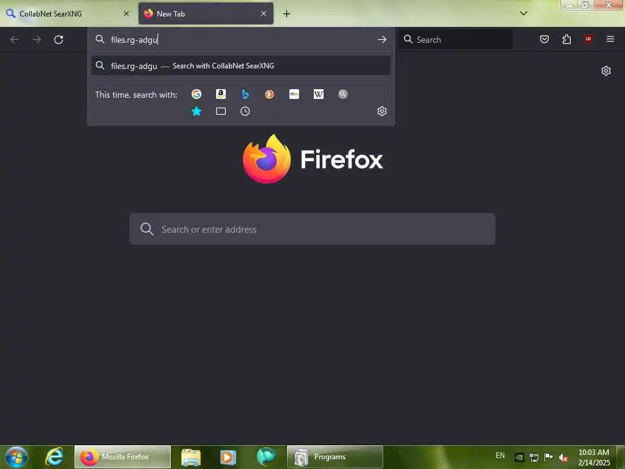
Task: Search this time with Bing icon
Action: [x=245, y=94]
